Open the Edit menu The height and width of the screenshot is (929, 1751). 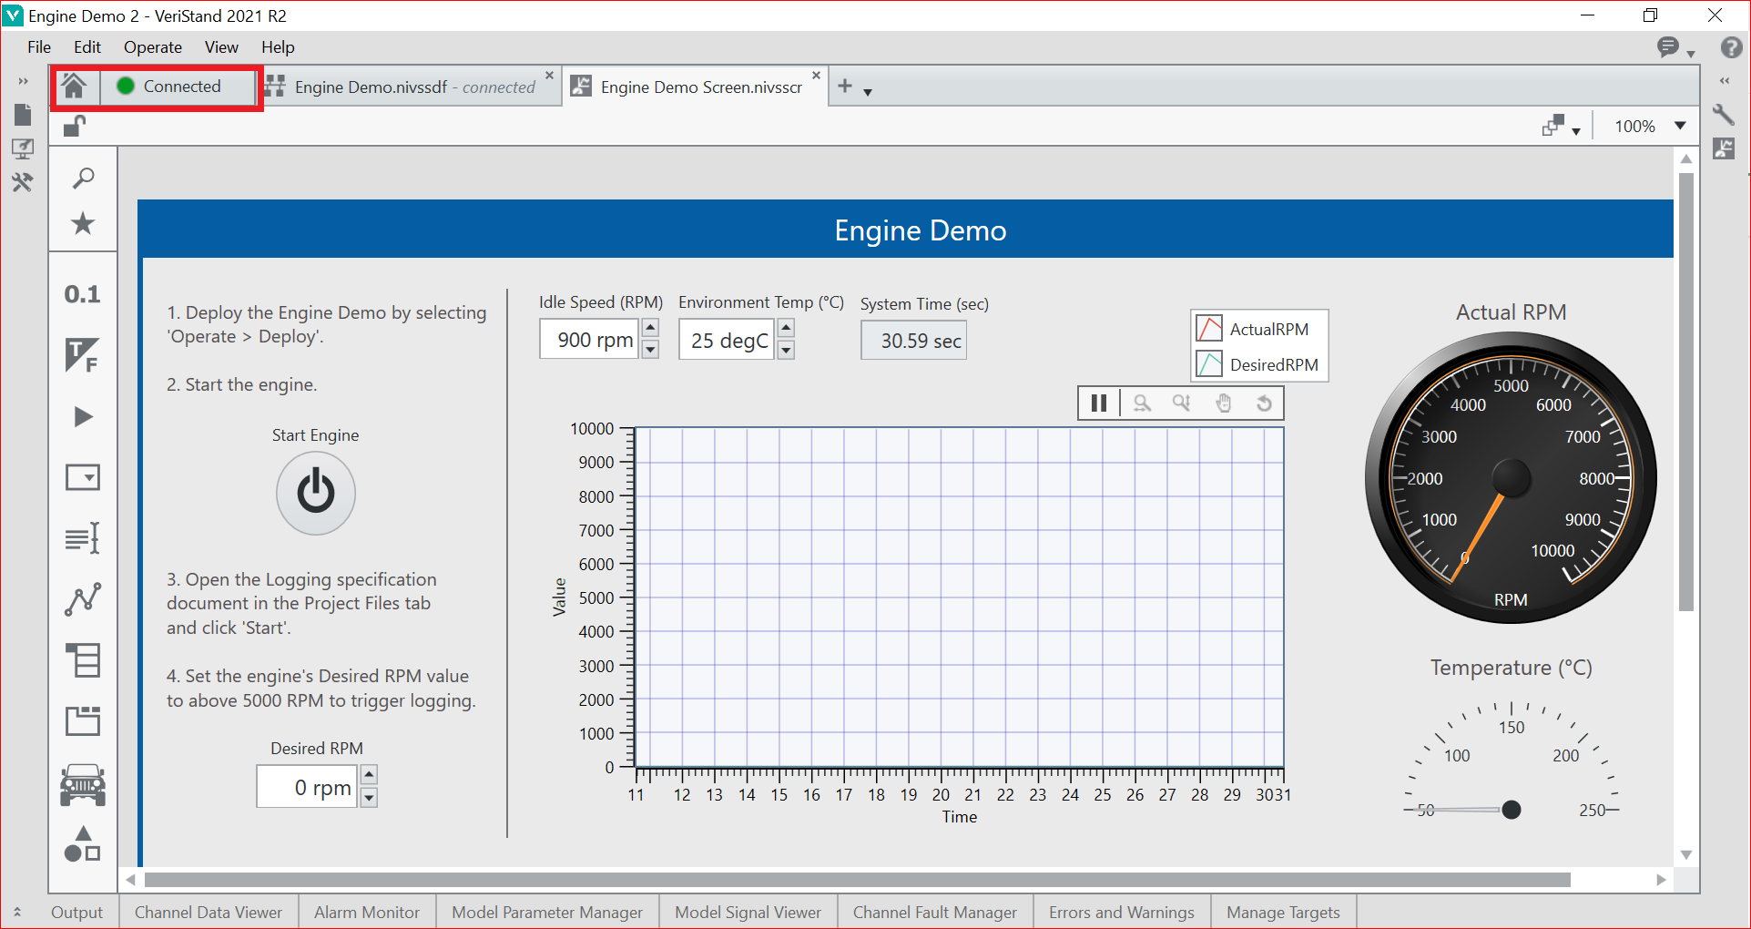tap(87, 47)
